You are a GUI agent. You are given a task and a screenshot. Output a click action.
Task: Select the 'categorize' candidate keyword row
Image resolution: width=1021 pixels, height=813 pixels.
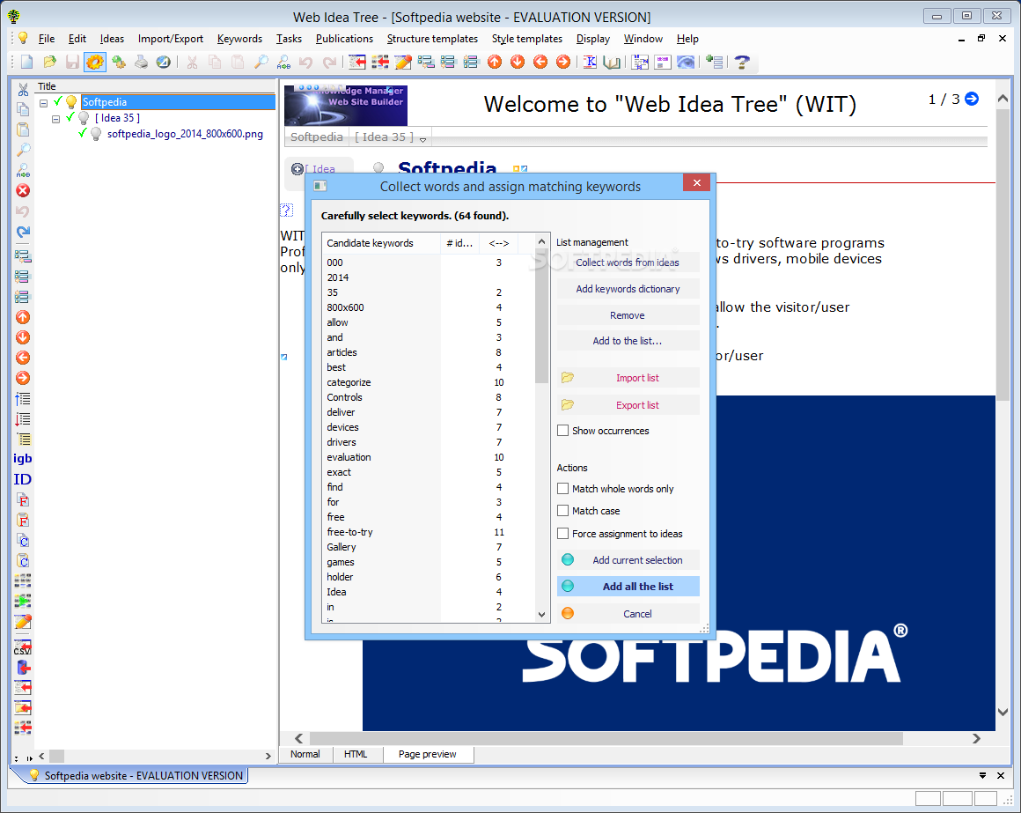(x=429, y=382)
